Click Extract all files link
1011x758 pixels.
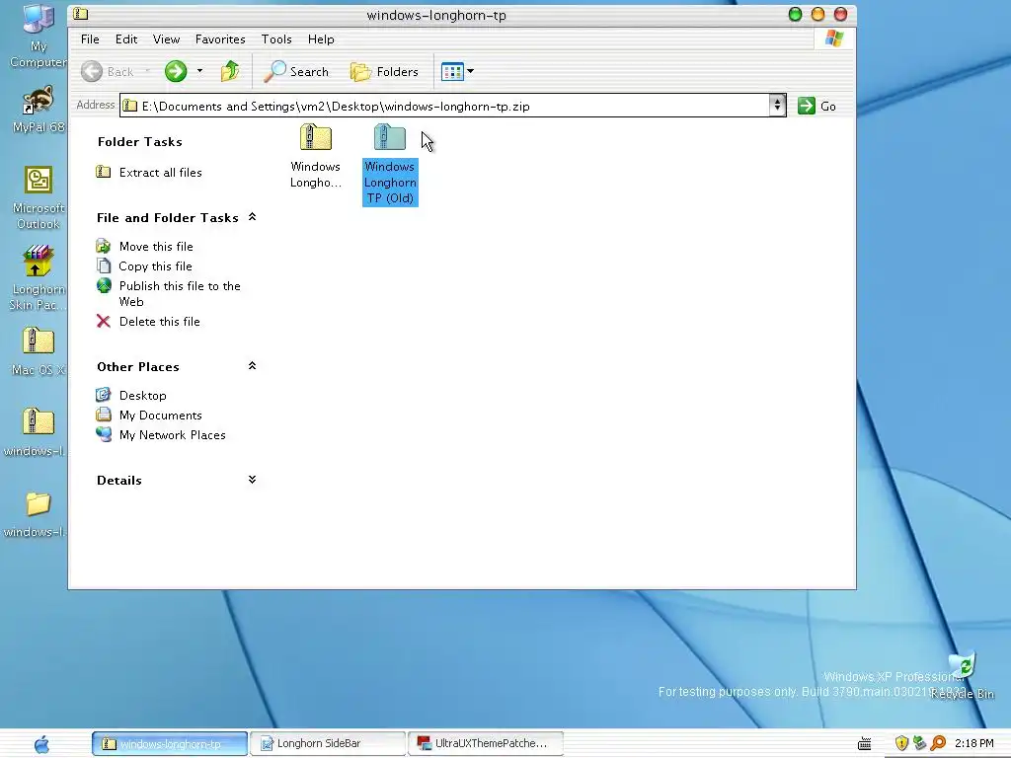pos(161,173)
